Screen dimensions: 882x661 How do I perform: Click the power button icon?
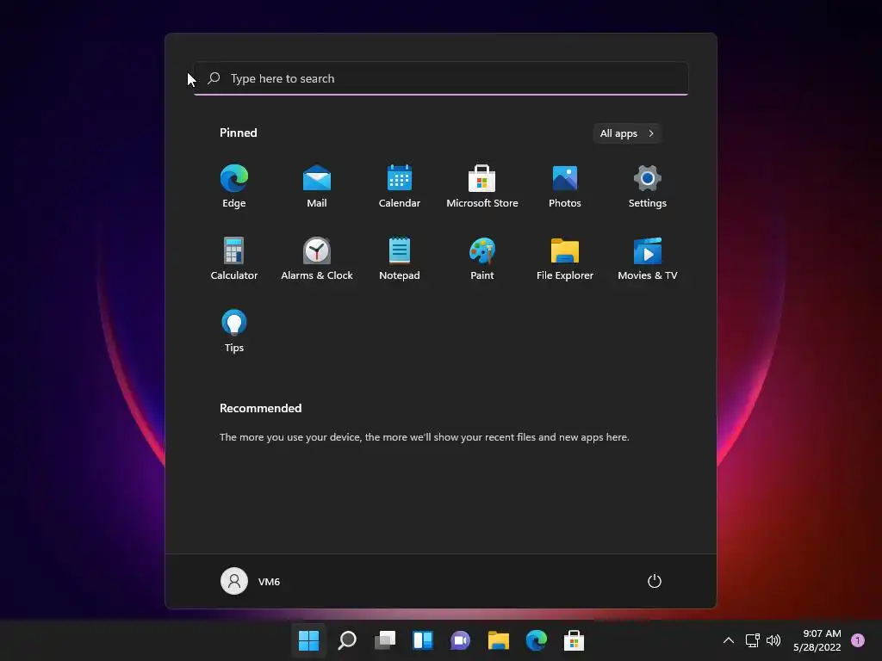[x=655, y=581]
